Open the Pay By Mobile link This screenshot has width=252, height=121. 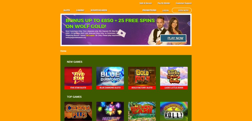(x=164, y=3)
